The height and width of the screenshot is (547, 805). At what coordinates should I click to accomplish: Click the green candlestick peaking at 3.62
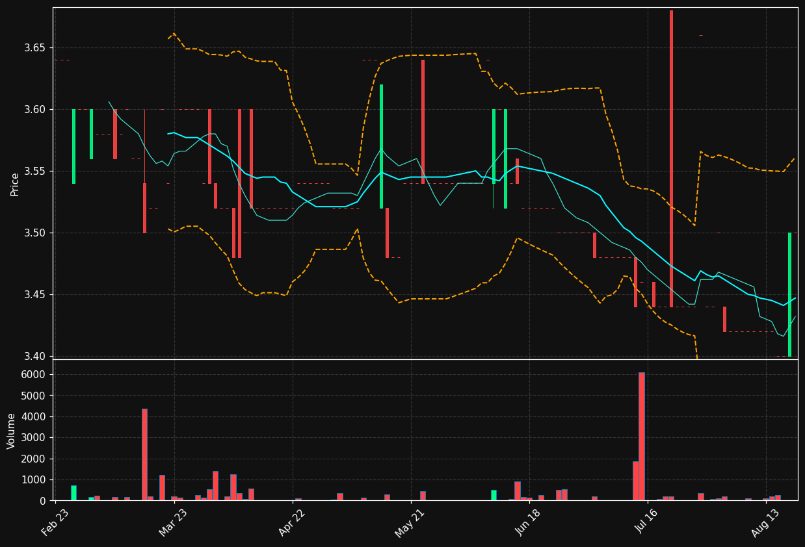382,146
